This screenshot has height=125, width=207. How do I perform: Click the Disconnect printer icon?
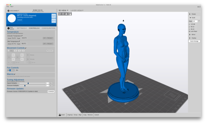pyautogui.click(x=8, y=11)
